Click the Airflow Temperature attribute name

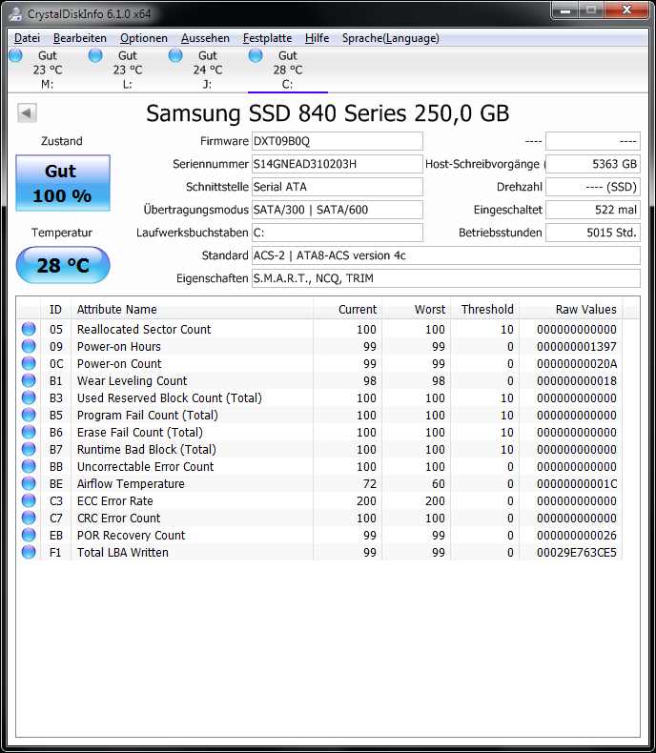point(131,483)
